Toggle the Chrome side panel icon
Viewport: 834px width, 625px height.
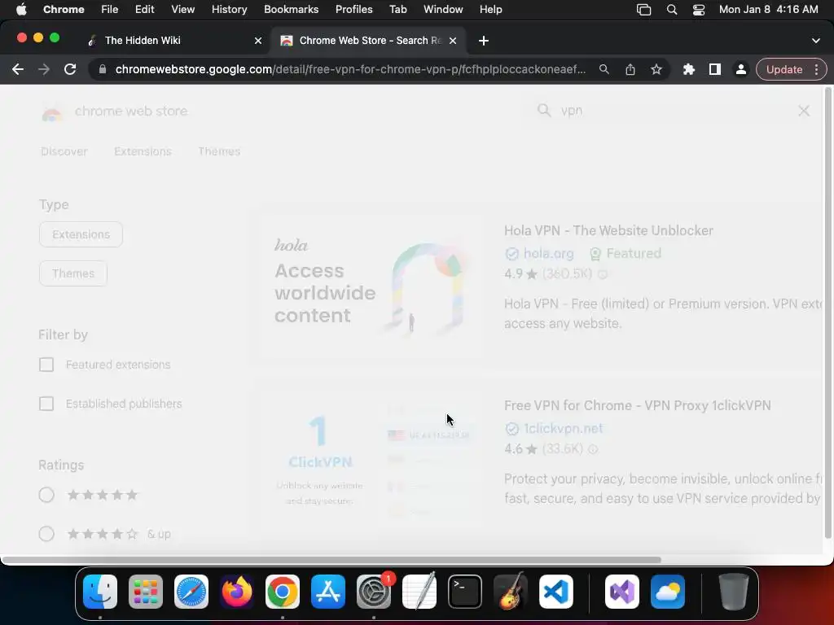(x=715, y=70)
